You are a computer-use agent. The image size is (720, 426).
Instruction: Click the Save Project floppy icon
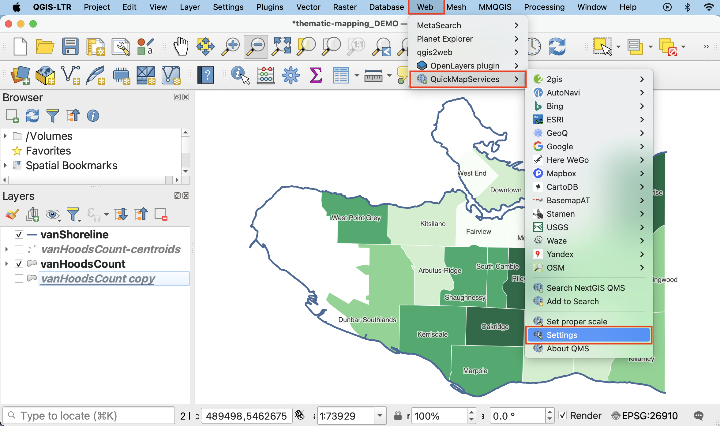point(70,46)
